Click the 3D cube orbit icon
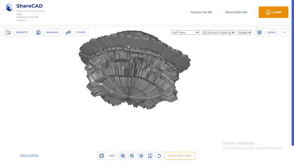Screen dimensions: 294x166 141,156
